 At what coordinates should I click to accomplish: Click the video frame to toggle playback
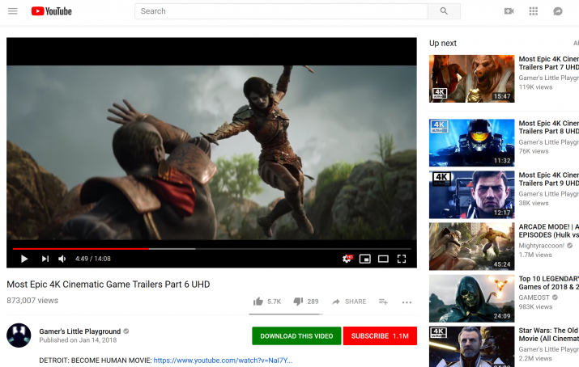pyautogui.click(x=211, y=153)
